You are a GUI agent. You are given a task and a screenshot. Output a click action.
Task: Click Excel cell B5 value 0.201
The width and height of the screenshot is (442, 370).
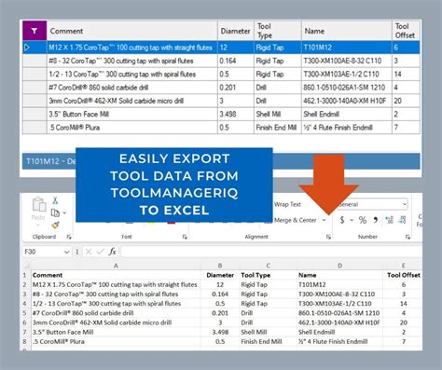[220, 313]
